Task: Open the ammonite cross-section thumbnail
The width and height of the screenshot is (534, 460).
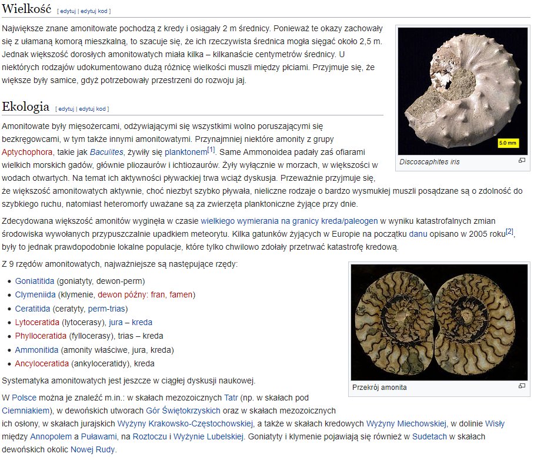Action: (x=439, y=322)
